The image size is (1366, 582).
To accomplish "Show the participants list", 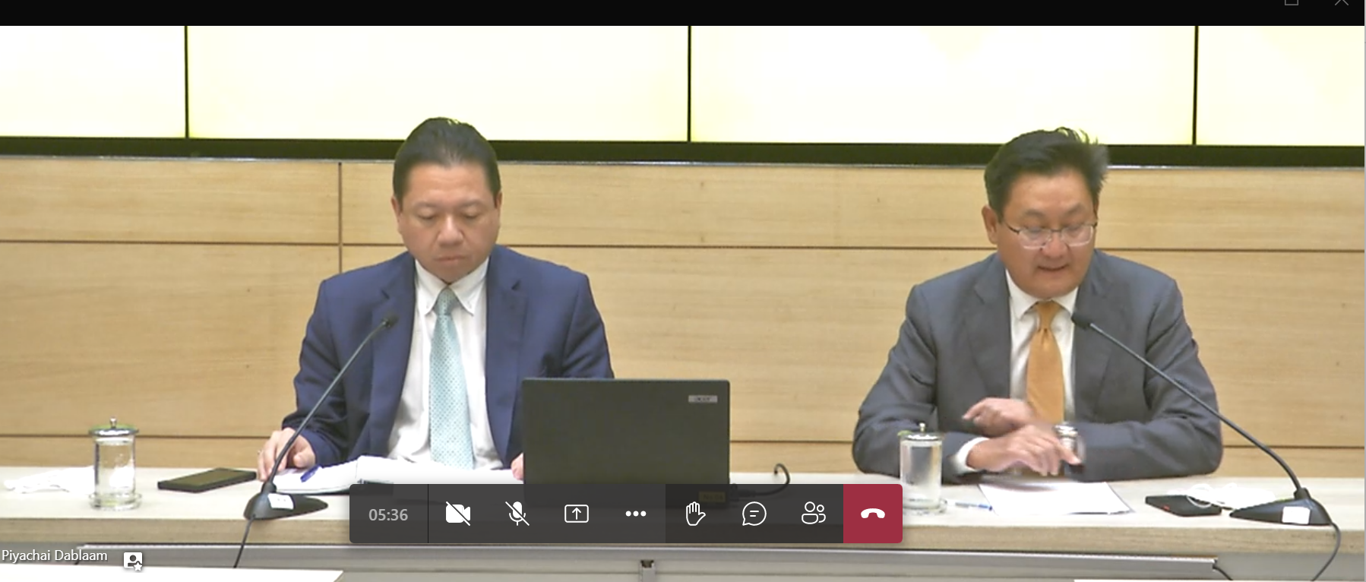I will [x=813, y=514].
